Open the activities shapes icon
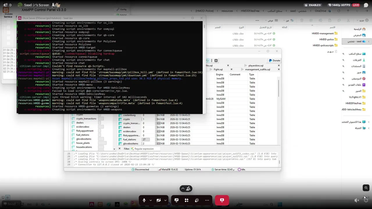 (187, 200)
